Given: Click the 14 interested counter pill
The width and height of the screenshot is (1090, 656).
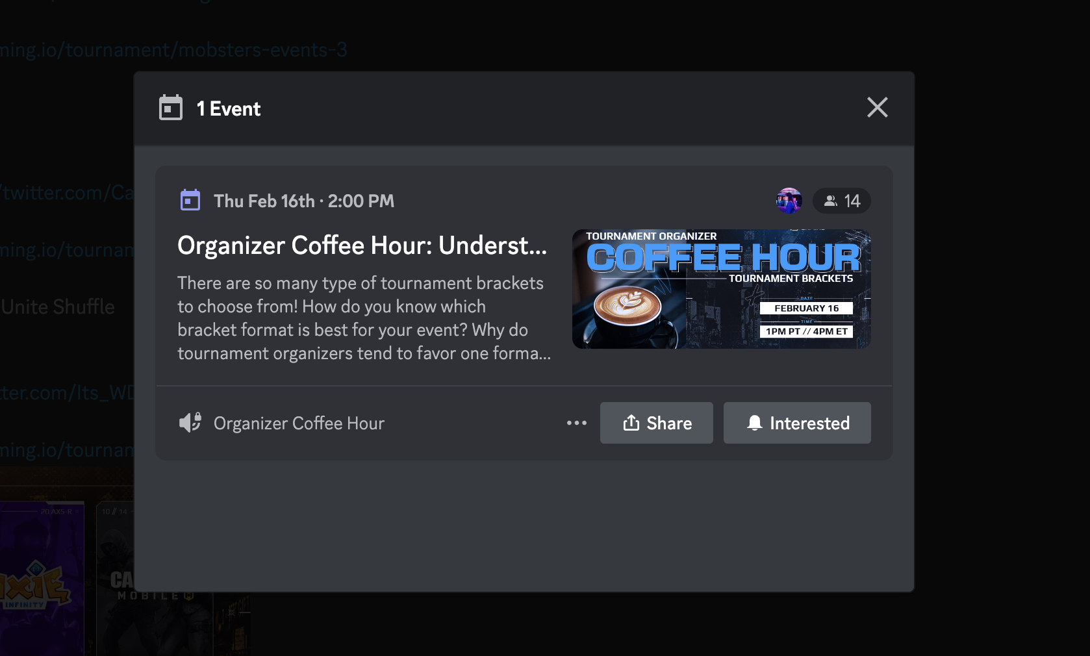Looking at the screenshot, I should (842, 201).
